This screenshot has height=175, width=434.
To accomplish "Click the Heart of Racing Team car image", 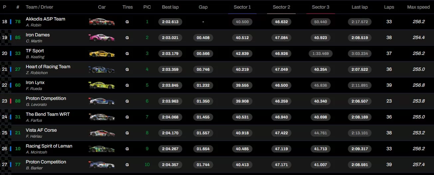I will click(102, 69).
